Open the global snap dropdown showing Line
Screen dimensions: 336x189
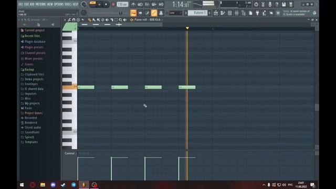[x=175, y=13]
